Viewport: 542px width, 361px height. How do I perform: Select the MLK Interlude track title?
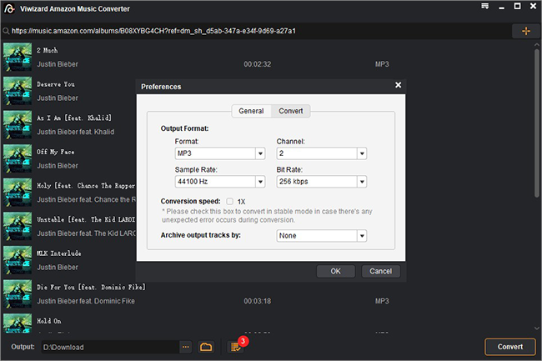point(59,253)
